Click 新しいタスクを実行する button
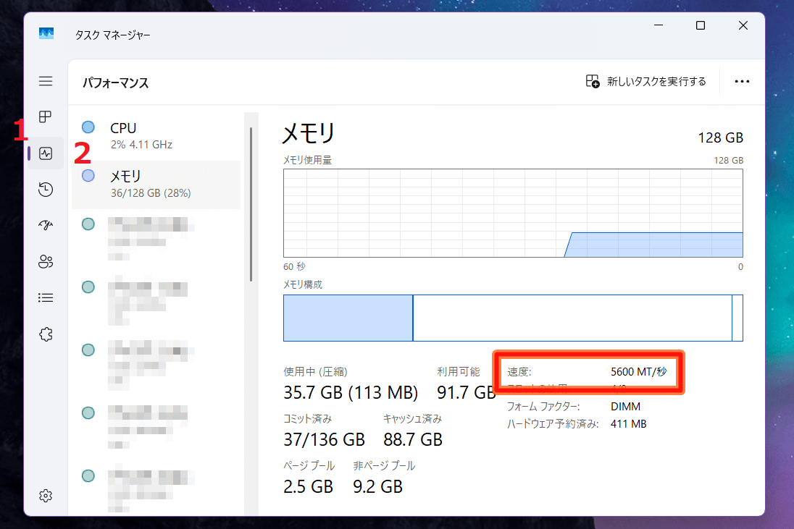Viewport: 794px width, 529px height. [x=645, y=82]
